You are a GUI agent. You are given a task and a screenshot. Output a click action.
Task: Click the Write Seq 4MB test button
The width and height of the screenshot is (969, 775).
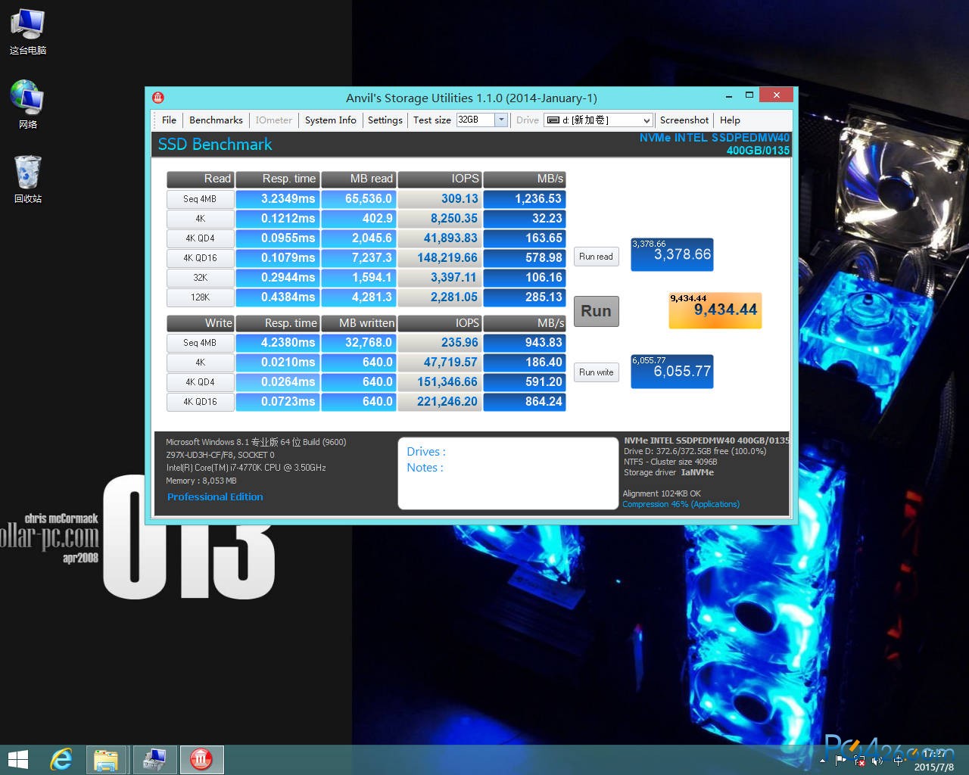[200, 343]
